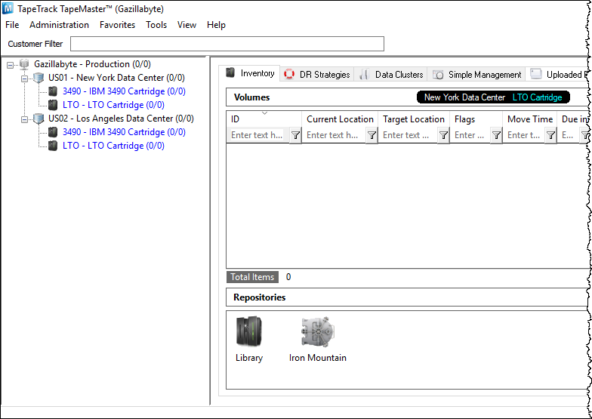Open the Administration menu
Screen dimensions: 592x419
click(59, 25)
